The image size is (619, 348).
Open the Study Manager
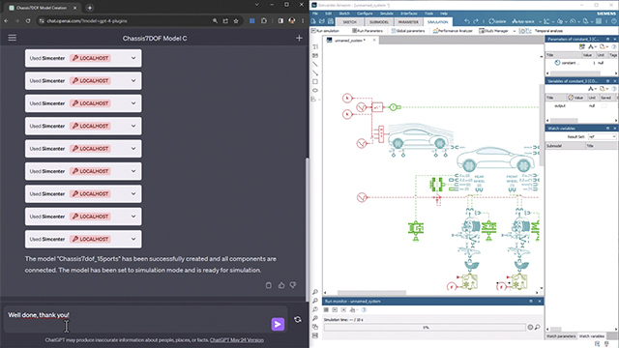pos(493,31)
